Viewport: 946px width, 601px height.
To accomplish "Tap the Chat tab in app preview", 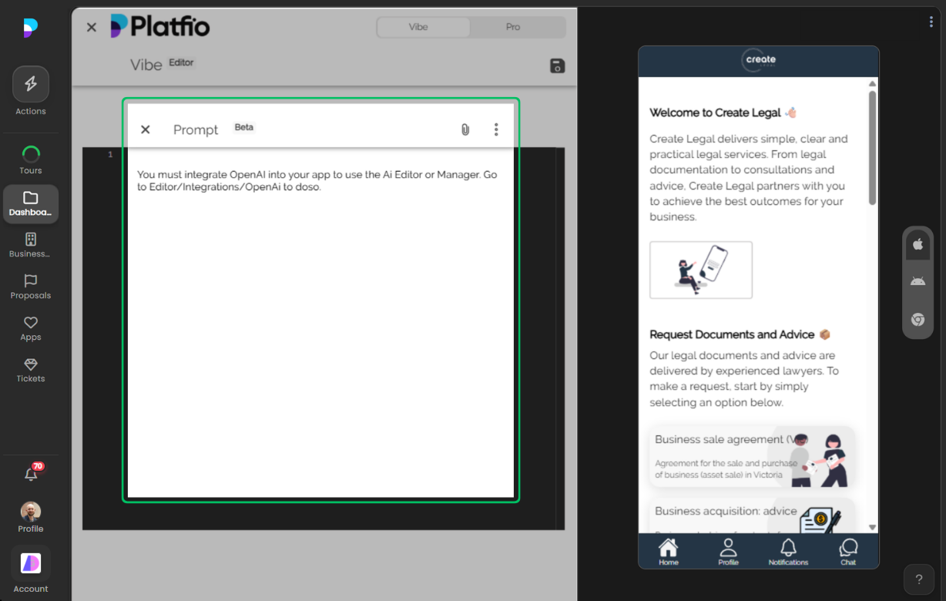I will tap(848, 552).
